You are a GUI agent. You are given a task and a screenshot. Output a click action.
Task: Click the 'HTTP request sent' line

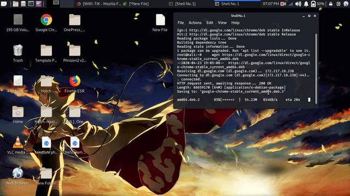[224, 83]
